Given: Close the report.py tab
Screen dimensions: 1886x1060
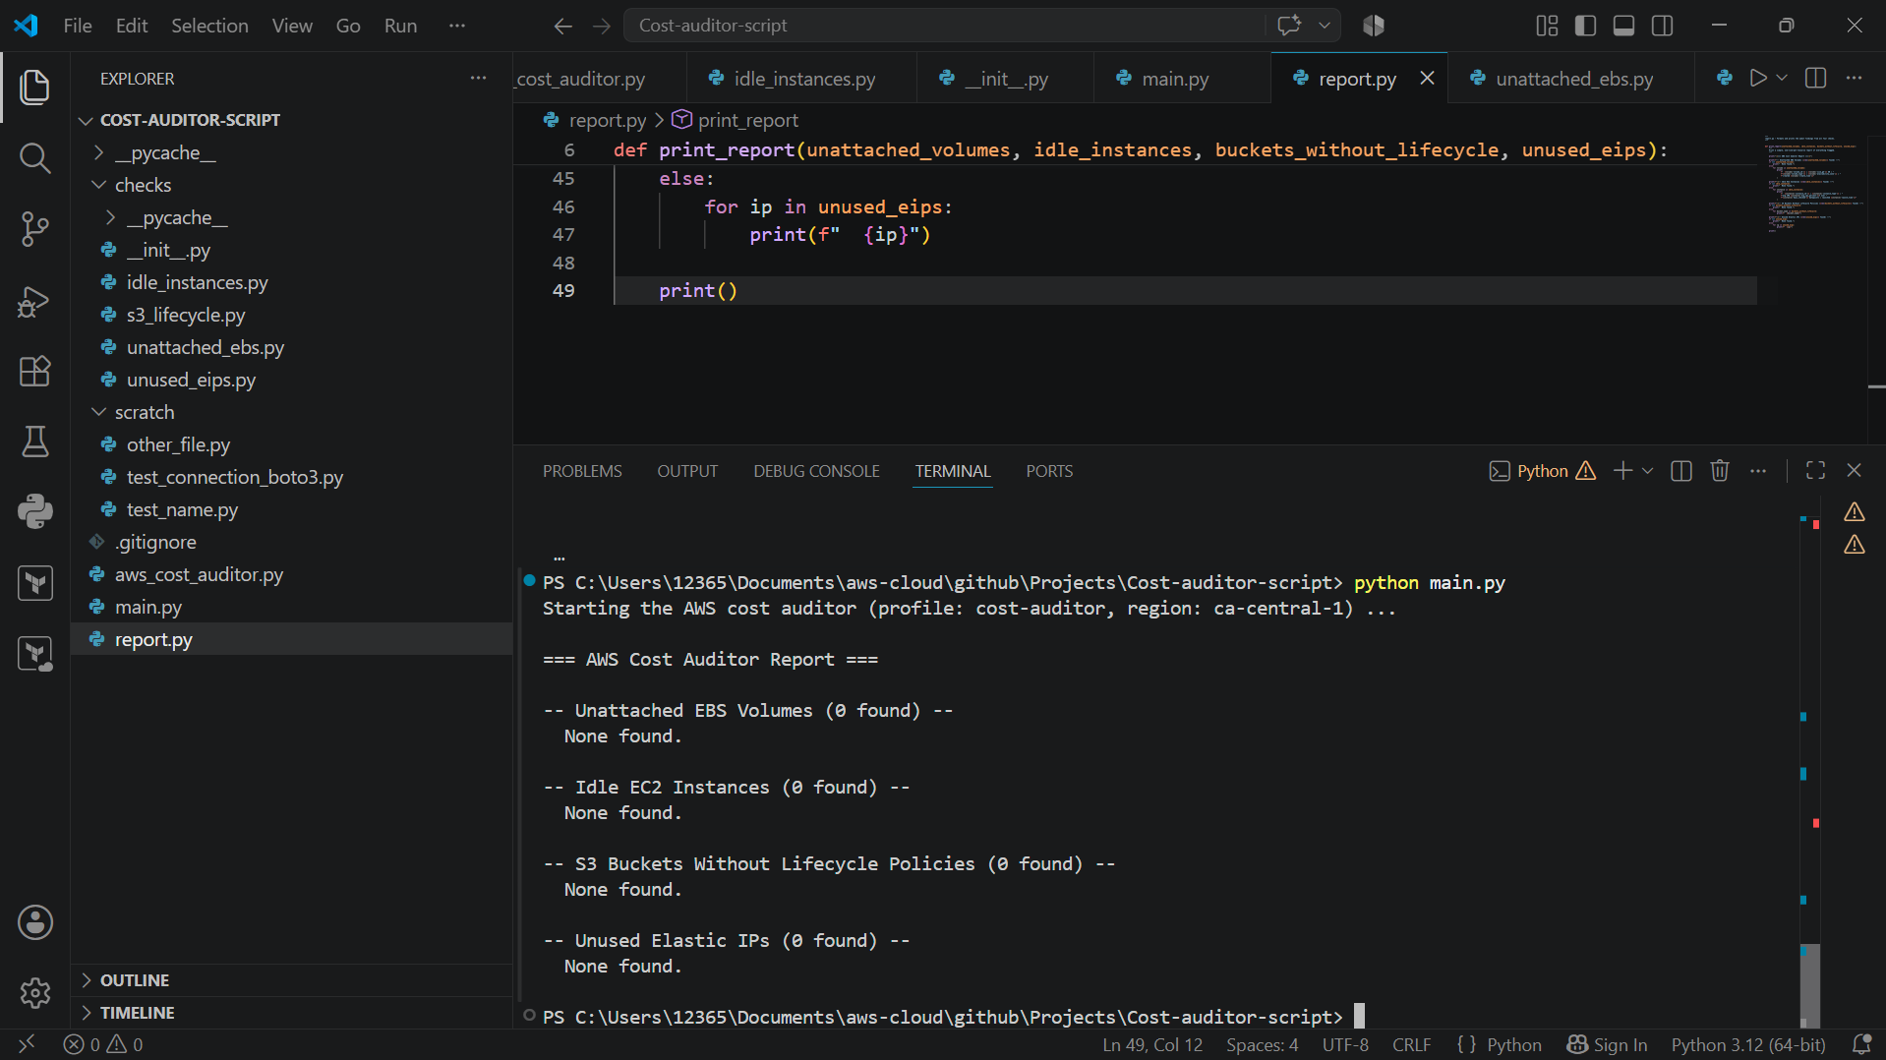Looking at the screenshot, I should coord(1427,78).
